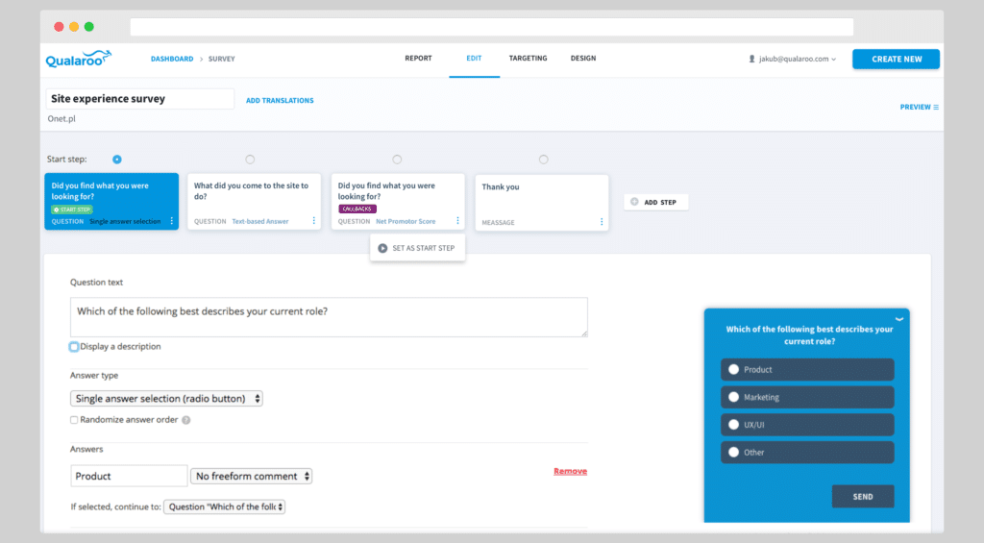Select the 'What did you come to the site' card
Image resolution: width=984 pixels, height=543 pixels.
click(254, 202)
